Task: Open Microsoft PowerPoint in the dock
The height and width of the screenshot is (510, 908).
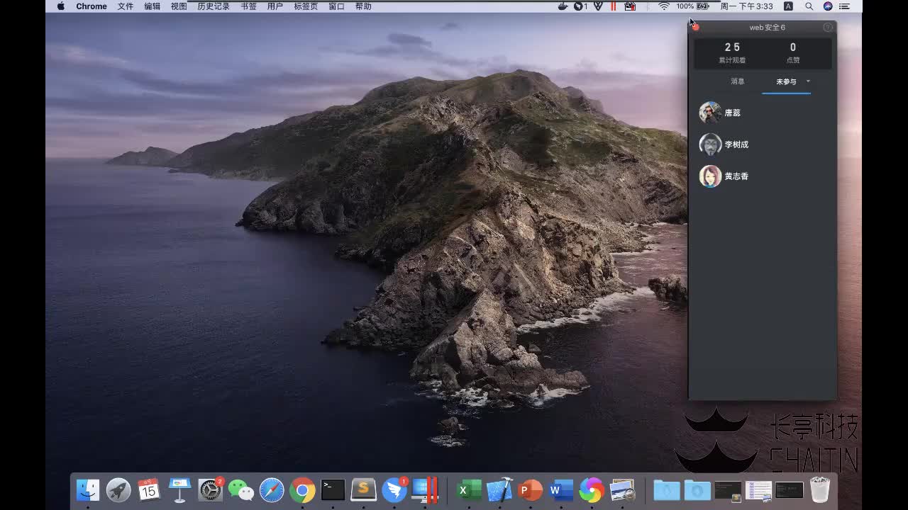Action: click(x=530, y=489)
